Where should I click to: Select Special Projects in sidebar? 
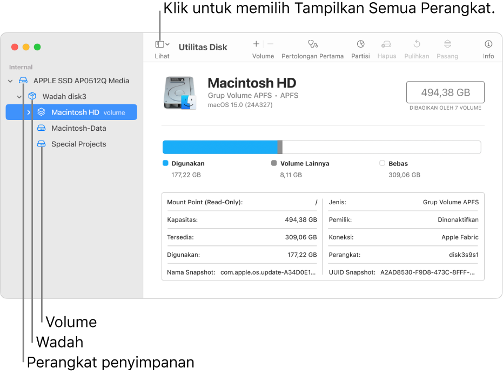pos(71,144)
